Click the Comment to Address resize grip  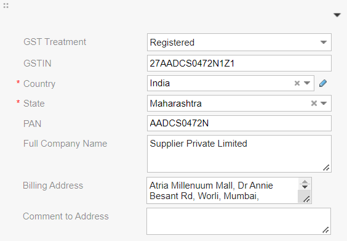click(325, 230)
